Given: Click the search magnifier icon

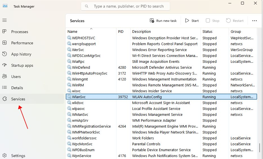Looking at the screenshot, I should pyautogui.click(x=87, y=6).
